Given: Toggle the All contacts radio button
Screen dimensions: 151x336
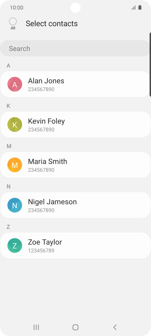Looking at the screenshot, I should [x=13, y=22].
